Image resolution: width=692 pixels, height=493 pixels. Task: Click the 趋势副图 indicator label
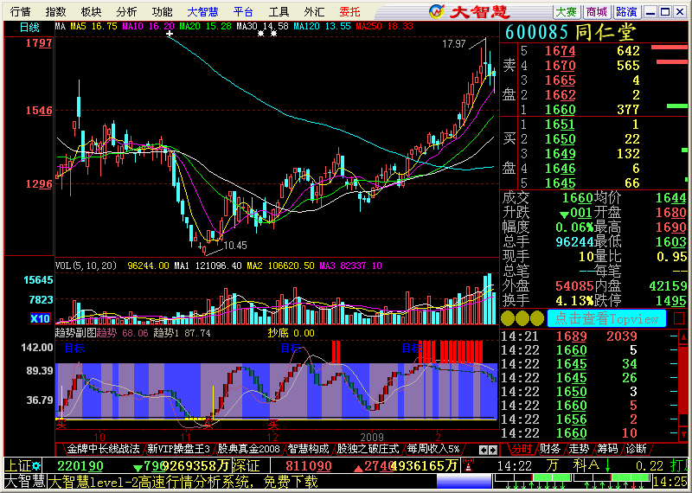pos(75,333)
